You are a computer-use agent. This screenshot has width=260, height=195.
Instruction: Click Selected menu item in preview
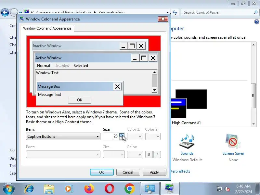coord(81,66)
